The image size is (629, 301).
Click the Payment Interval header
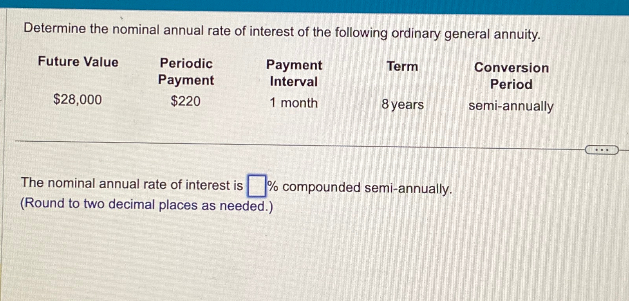tap(294, 73)
